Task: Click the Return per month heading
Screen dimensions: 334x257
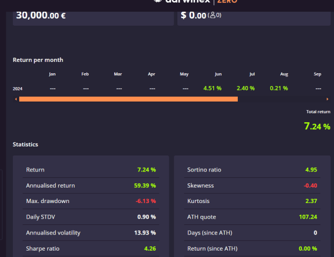Action: (38, 60)
